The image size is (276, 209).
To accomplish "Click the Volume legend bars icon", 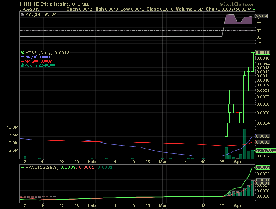I will 22,65.
